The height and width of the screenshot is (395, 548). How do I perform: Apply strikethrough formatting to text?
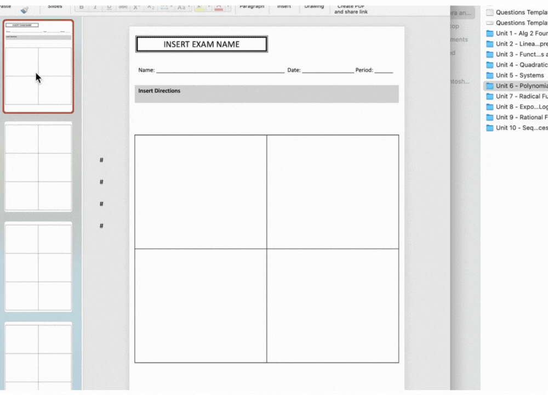[x=123, y=7]
